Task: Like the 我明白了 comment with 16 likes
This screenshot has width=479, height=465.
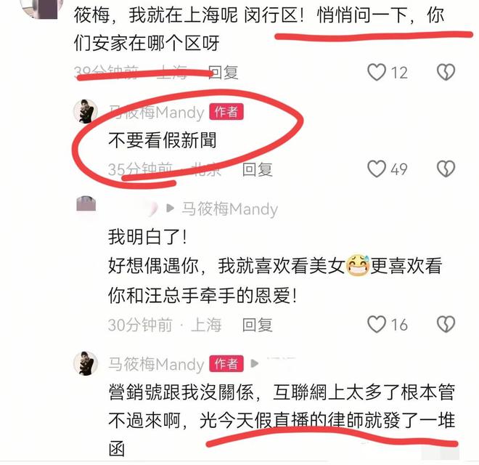Action: [377, 324]
